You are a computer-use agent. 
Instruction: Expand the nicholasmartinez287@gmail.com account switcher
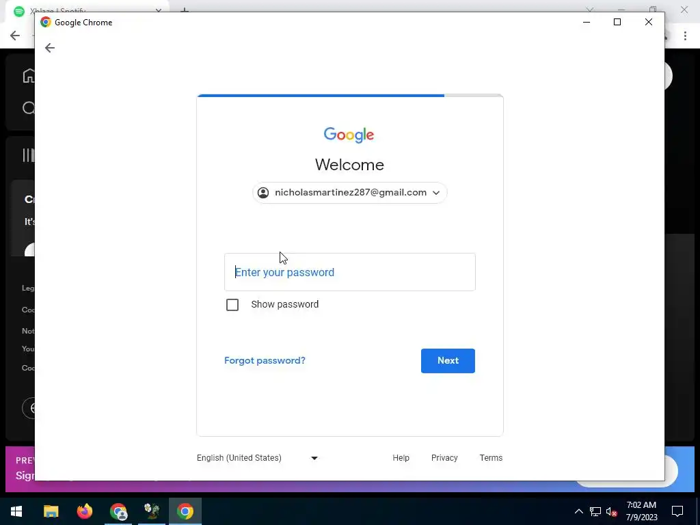point(349,192)
